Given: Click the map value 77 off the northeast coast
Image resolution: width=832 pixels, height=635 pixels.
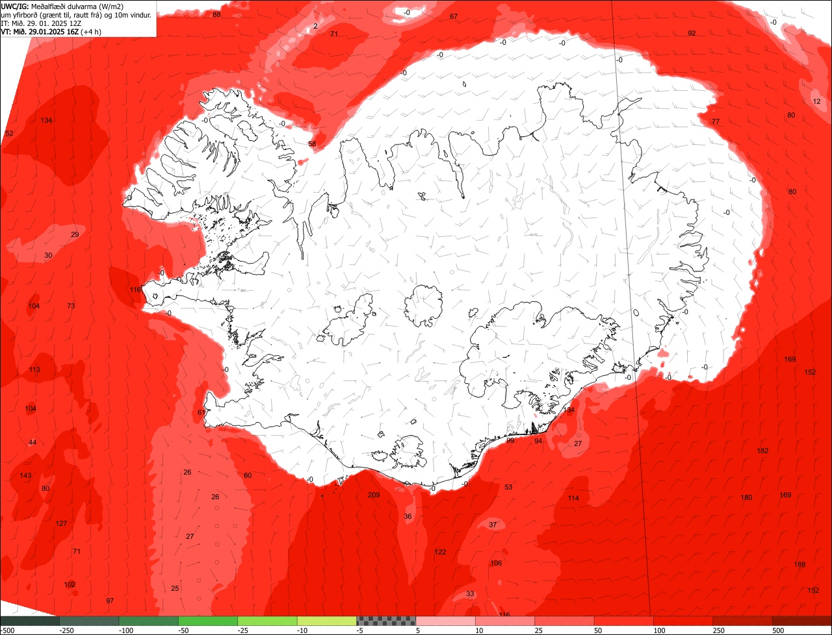Looking at the screenshot, I should coord(716,121).
